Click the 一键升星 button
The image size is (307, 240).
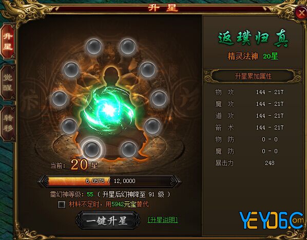click(x=107, y=220)
